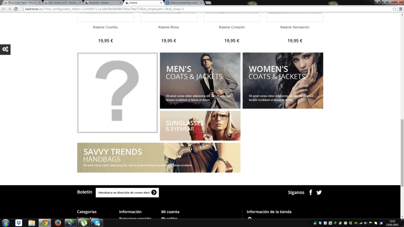Click the 'Información de la tienda' heading

(x=269, y=212)
